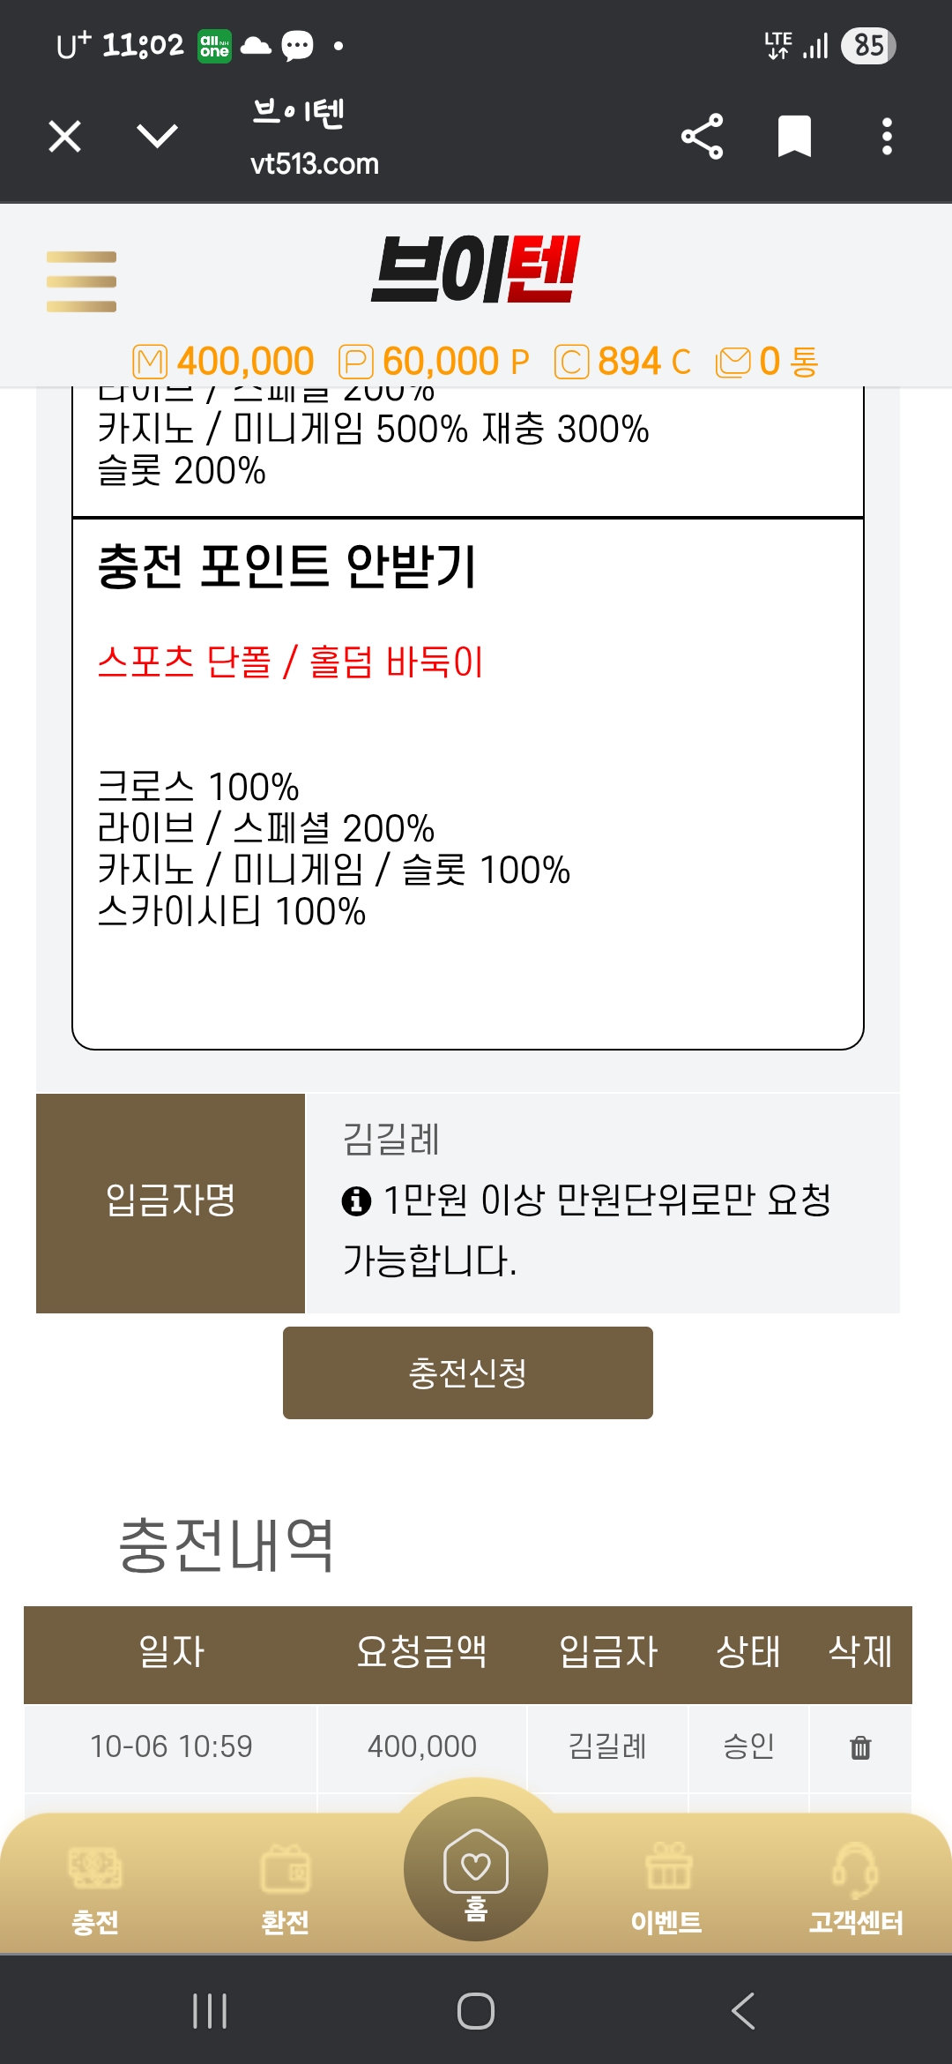Viewport: 952px width, 2064px height.
Task: Bookmark this page with the bookmark icon
Action: point(794,137)
